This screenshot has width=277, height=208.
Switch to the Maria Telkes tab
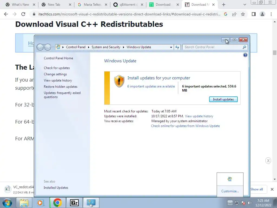[x=93, y=5]
